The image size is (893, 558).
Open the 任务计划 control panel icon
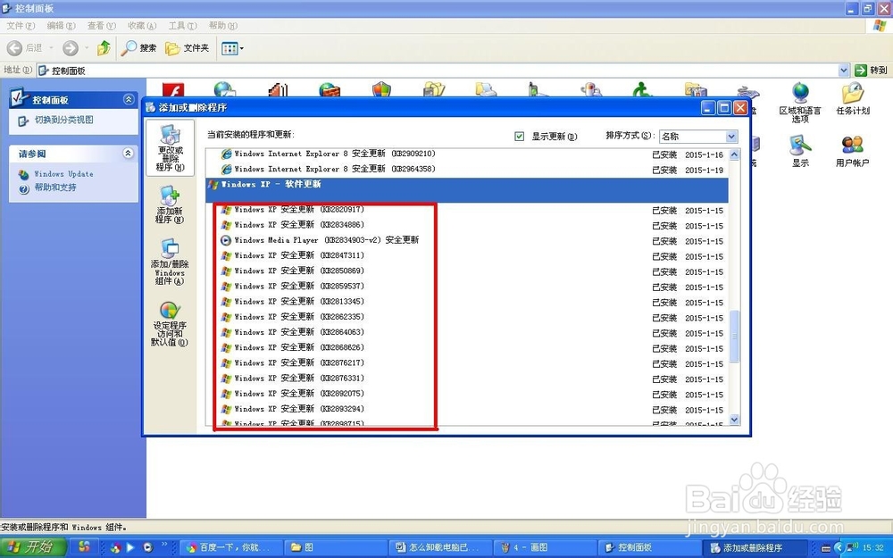(853, 99)
